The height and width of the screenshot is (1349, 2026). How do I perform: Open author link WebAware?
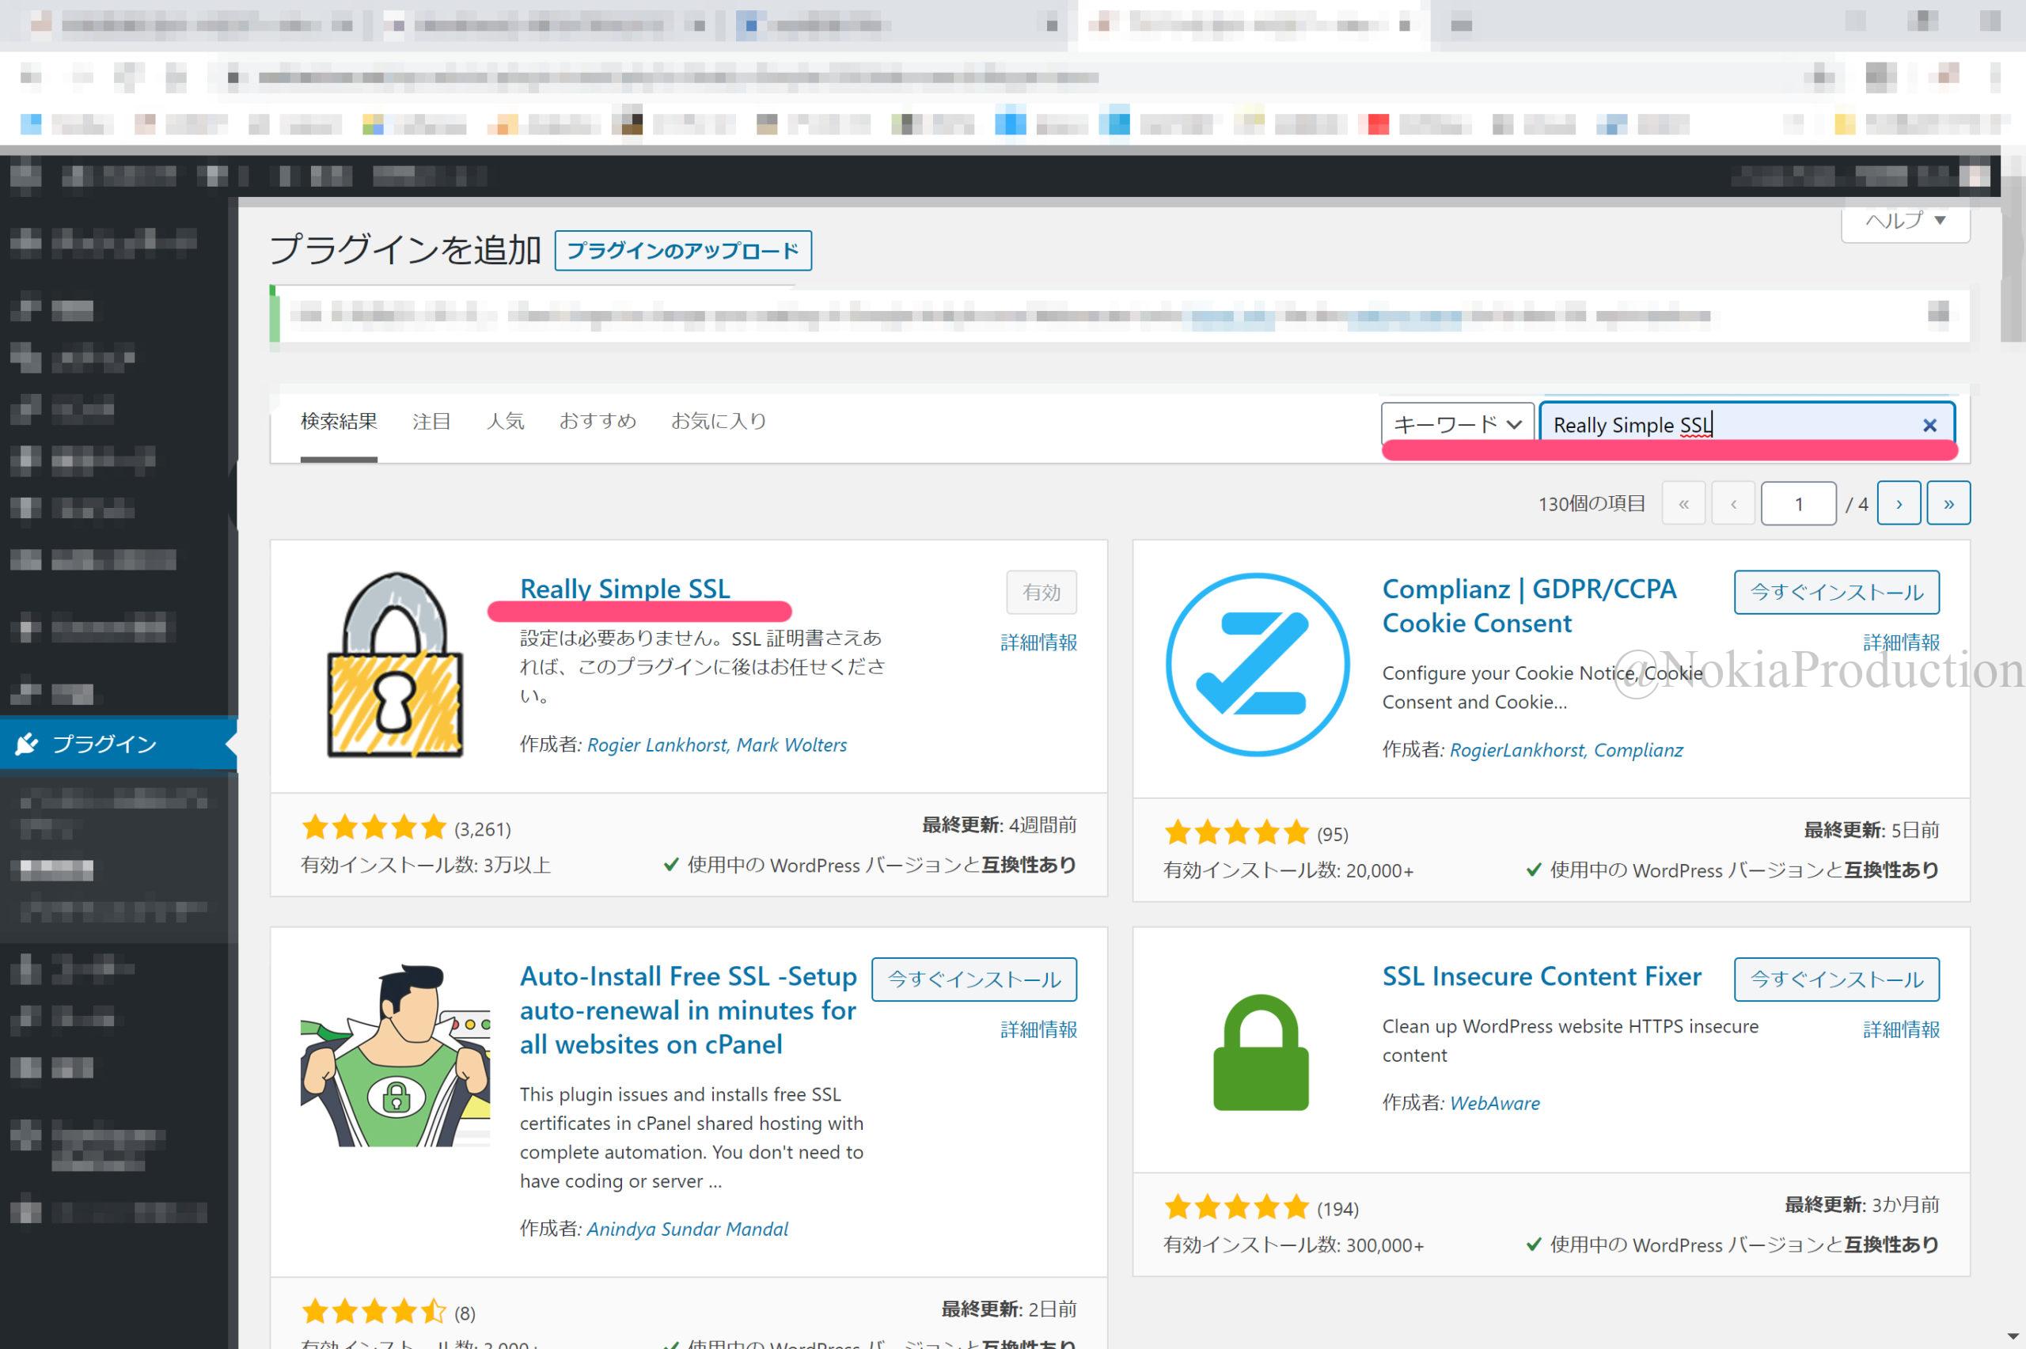(1495, 1103)
